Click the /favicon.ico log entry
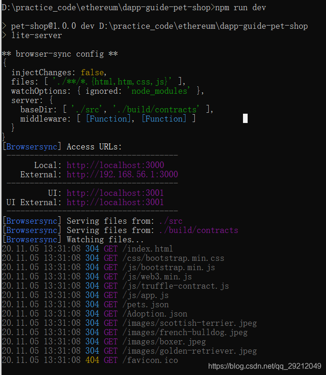Viewport: 326px width, 375px height. pos(90,360)
